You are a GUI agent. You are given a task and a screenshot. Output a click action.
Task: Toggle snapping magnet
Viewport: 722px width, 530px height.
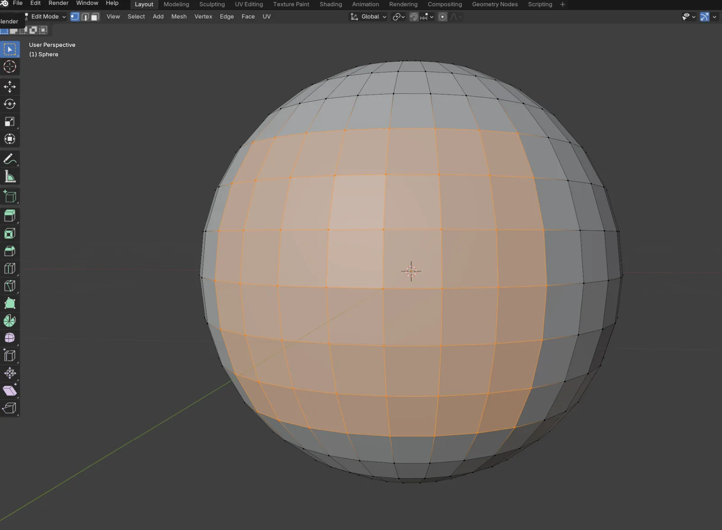click(414, 17)
